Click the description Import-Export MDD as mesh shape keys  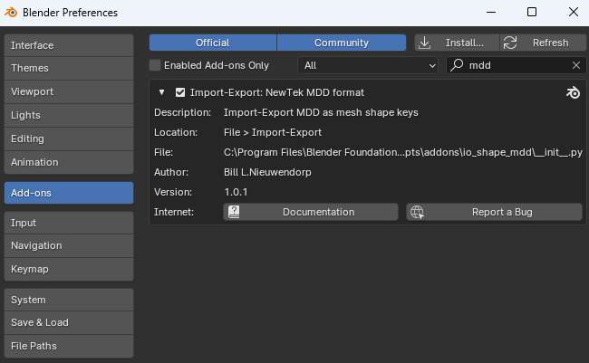click(321, 112)
